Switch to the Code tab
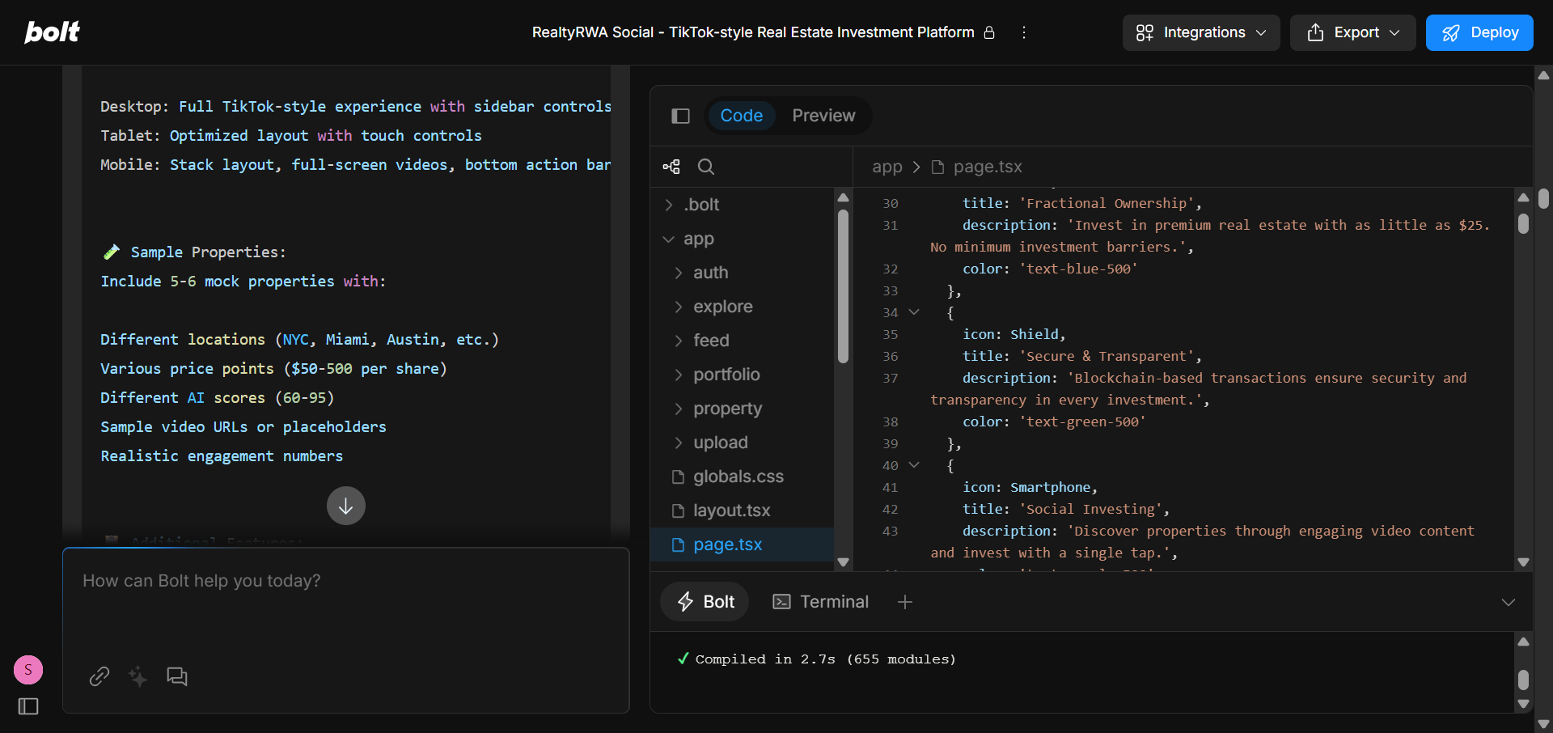Viewport: 1553px width, 733px height. 741,116
